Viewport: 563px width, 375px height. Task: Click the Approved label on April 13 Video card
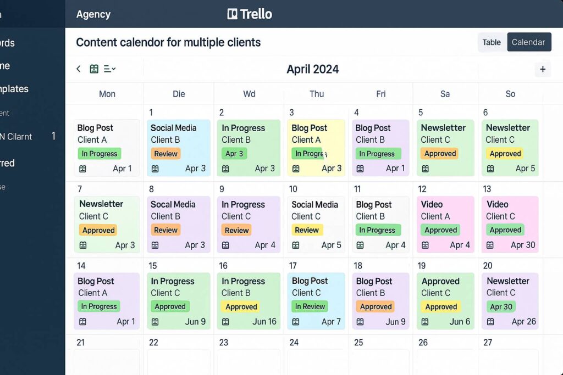(x=505, y=230)
